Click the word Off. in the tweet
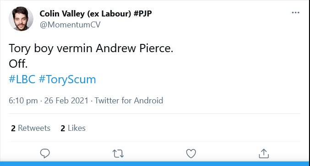Viewport: 310px width, 166px height. click(18, 64)
